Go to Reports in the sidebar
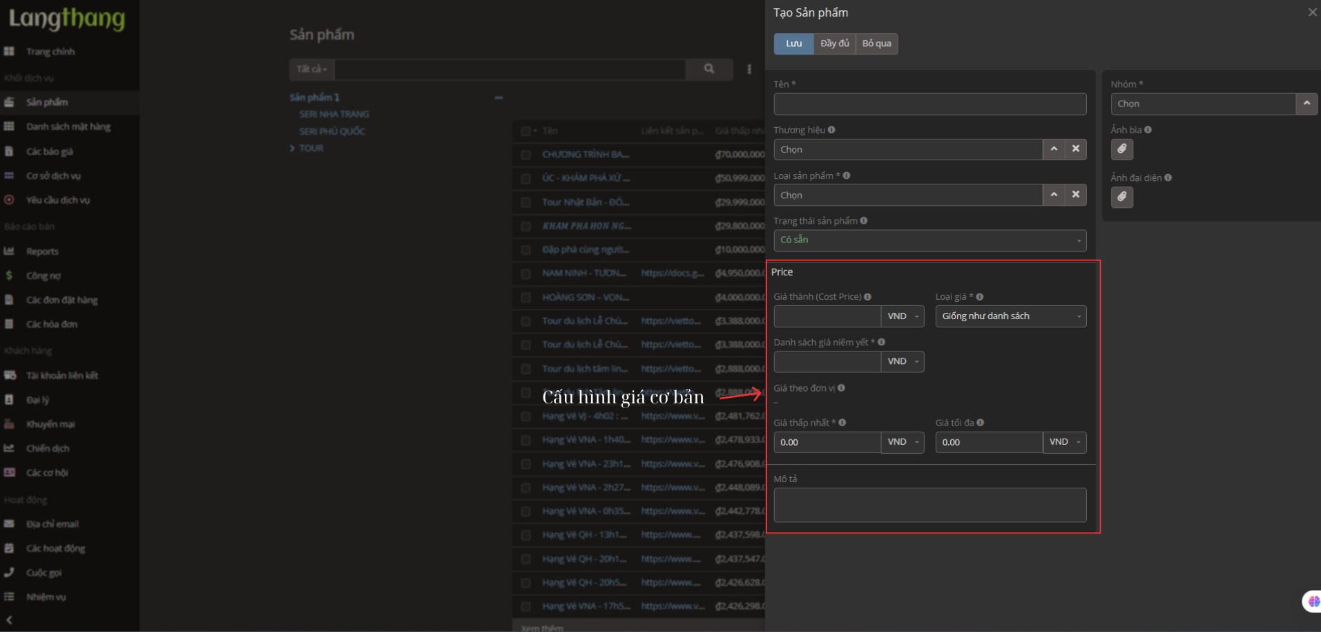1321x632 pixels. click(x=42, y=251)
